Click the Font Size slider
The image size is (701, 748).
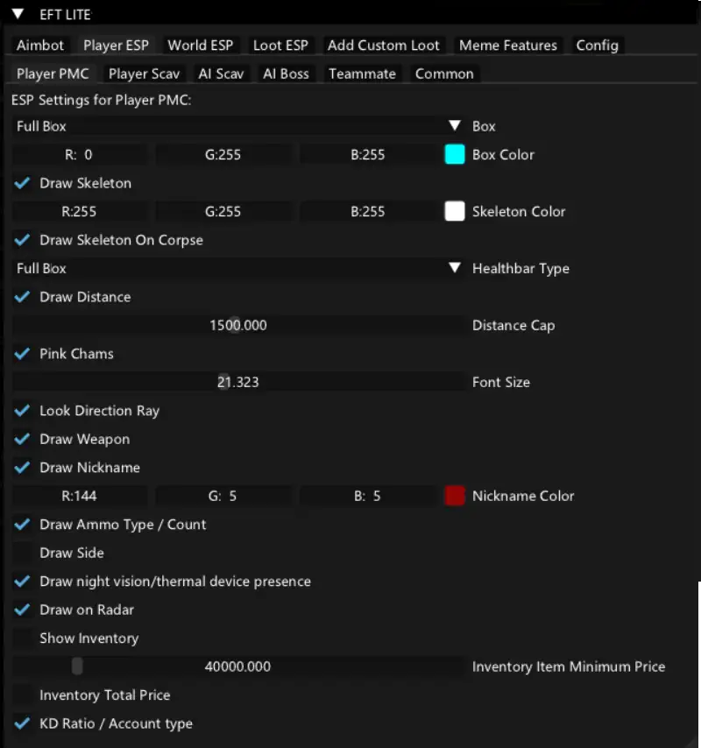click(238, 382)
